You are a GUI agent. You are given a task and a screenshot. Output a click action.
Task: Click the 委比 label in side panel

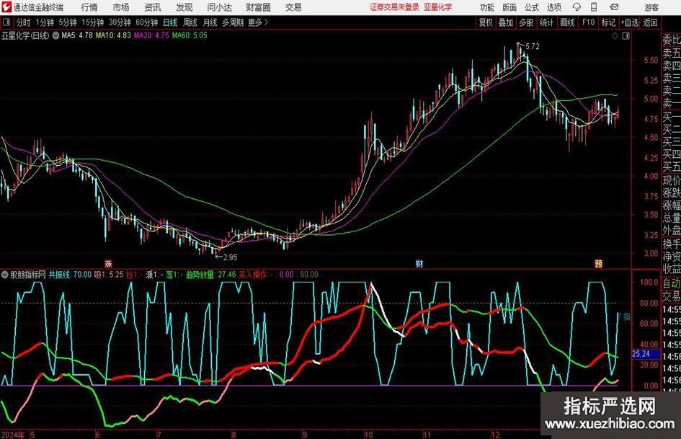672,40
